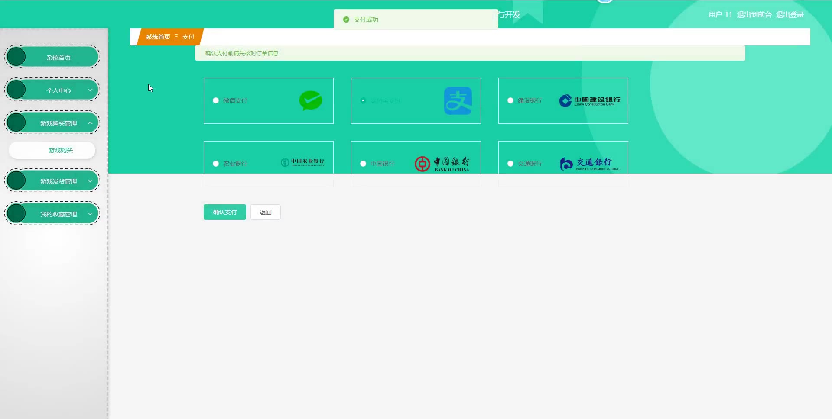Select the 建设银行 radio button
The width and height of the screenshot is (832, 419).
click(x=510, y=100)
